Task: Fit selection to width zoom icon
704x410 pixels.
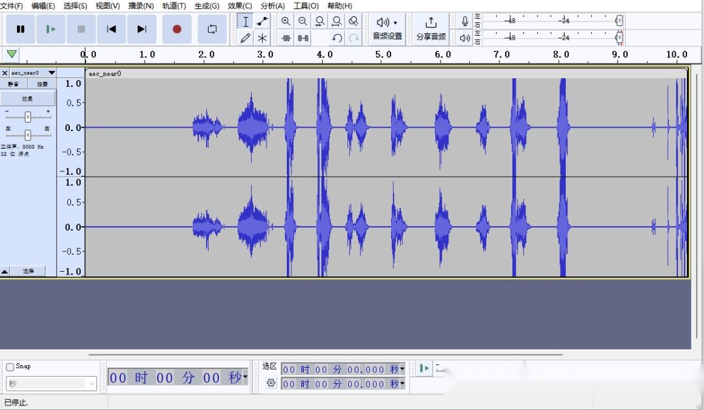Action: click(x=319, y=21)
